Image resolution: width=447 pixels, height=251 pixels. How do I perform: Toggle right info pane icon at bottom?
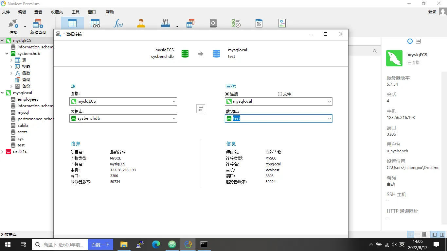[x=442, y=234]
